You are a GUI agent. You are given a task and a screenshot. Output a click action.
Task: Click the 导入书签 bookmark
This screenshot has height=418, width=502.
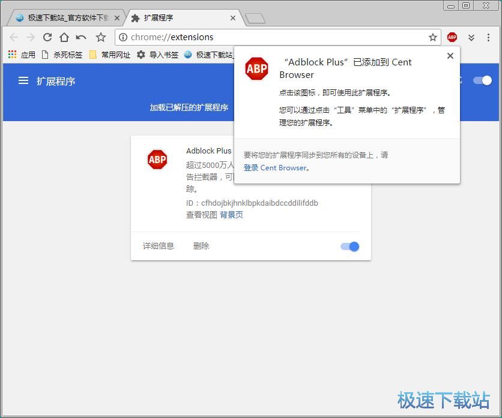[157, 55]
